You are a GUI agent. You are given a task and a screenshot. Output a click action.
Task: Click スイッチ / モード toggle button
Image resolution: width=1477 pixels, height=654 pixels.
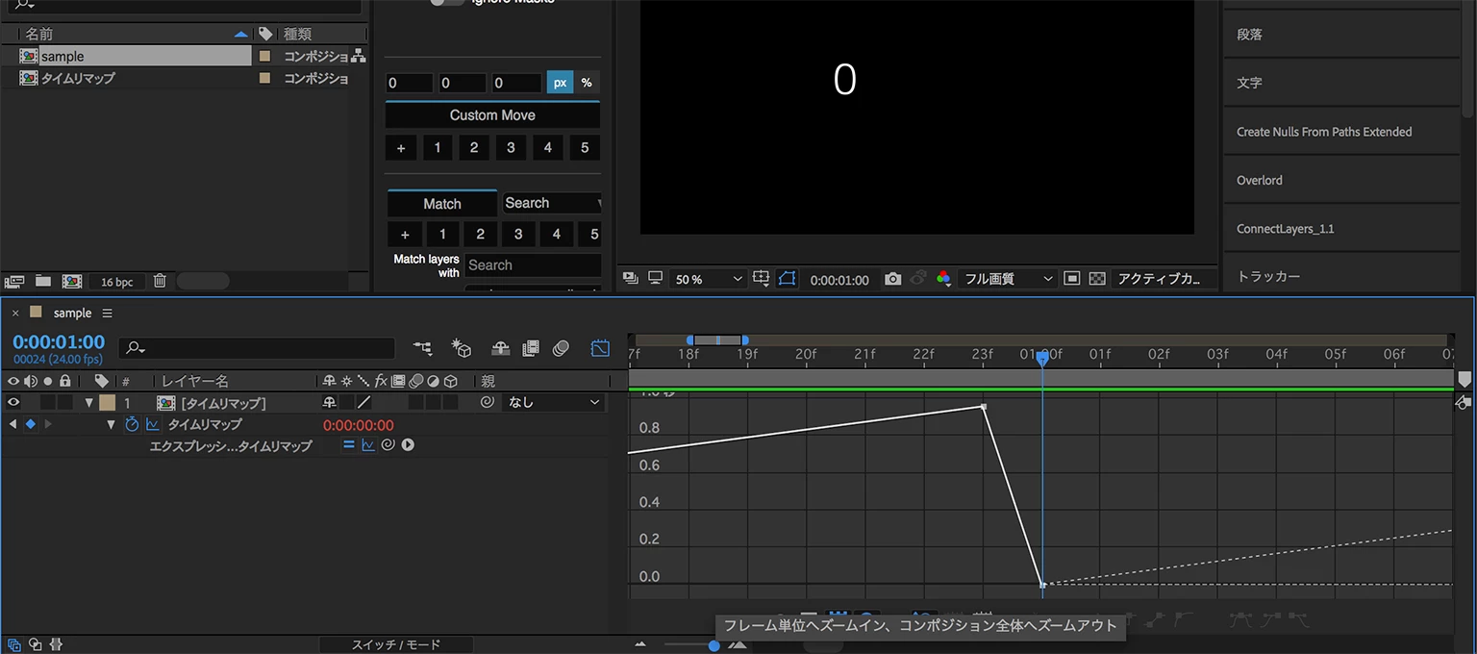396,644
